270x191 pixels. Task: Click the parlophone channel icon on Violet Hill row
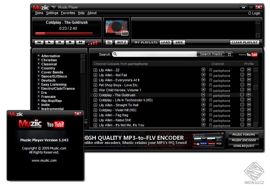[x=210, y=110]
